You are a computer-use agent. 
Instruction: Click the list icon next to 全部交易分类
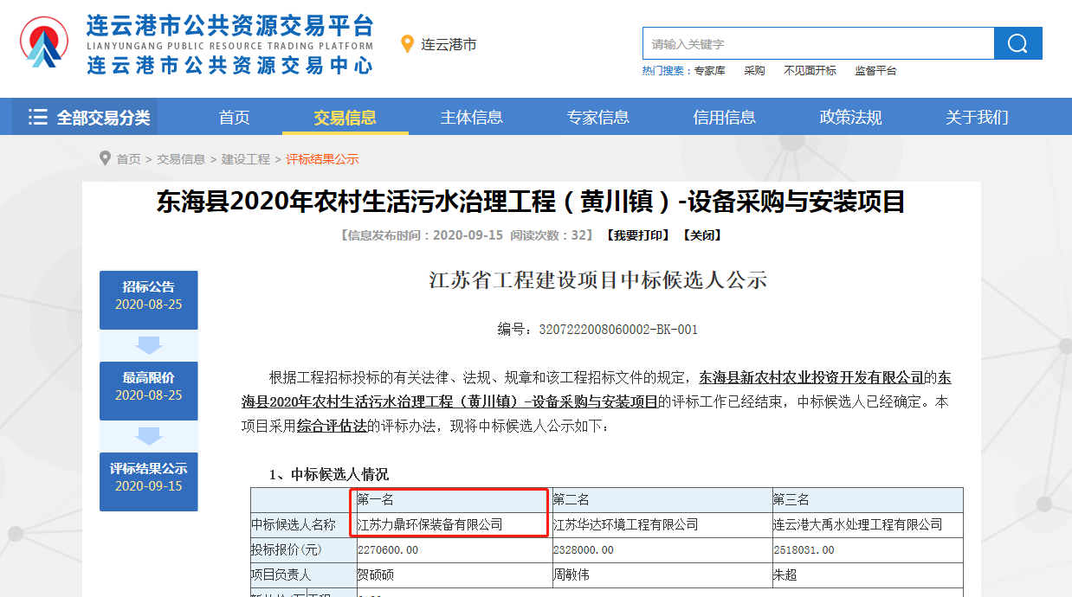tap(38, 115)
